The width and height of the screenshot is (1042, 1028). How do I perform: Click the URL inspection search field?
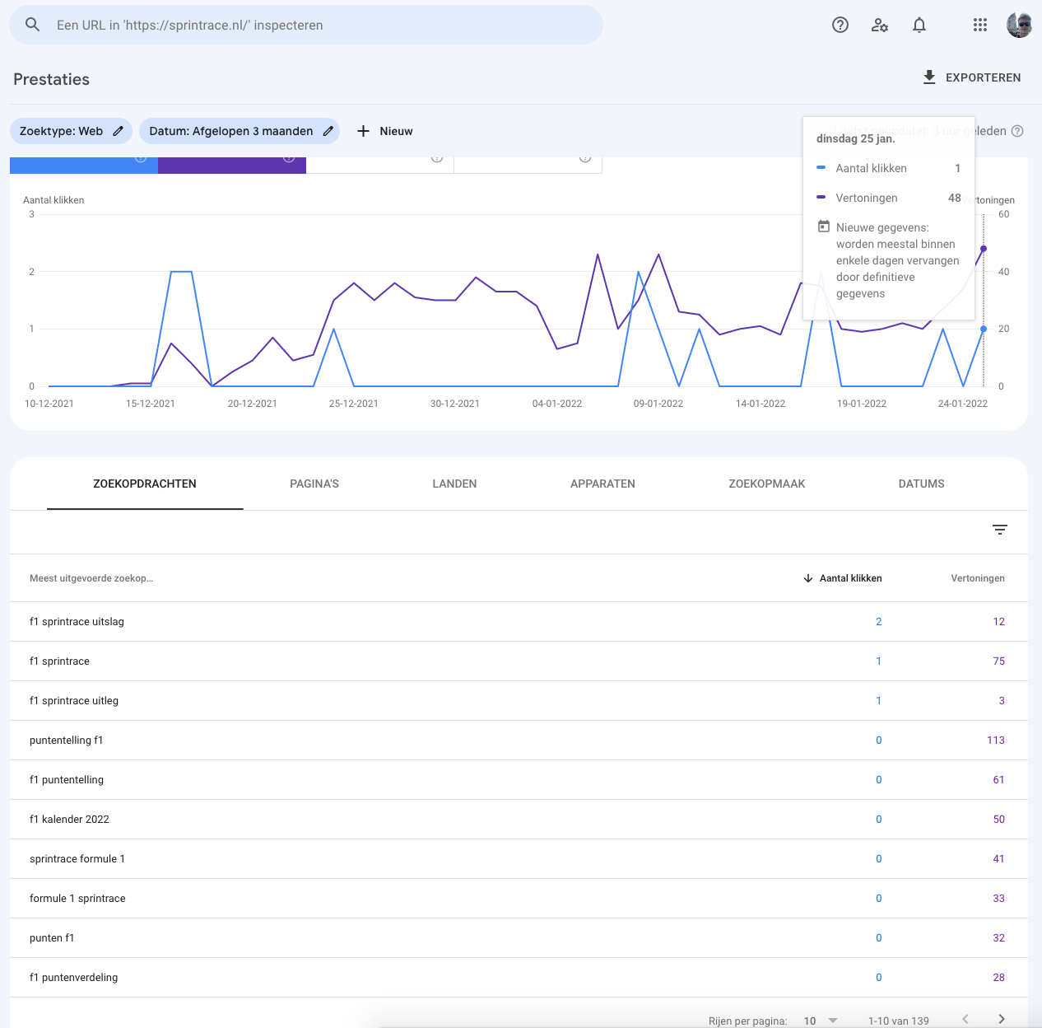pyautogui.click(x=306, y=25)
